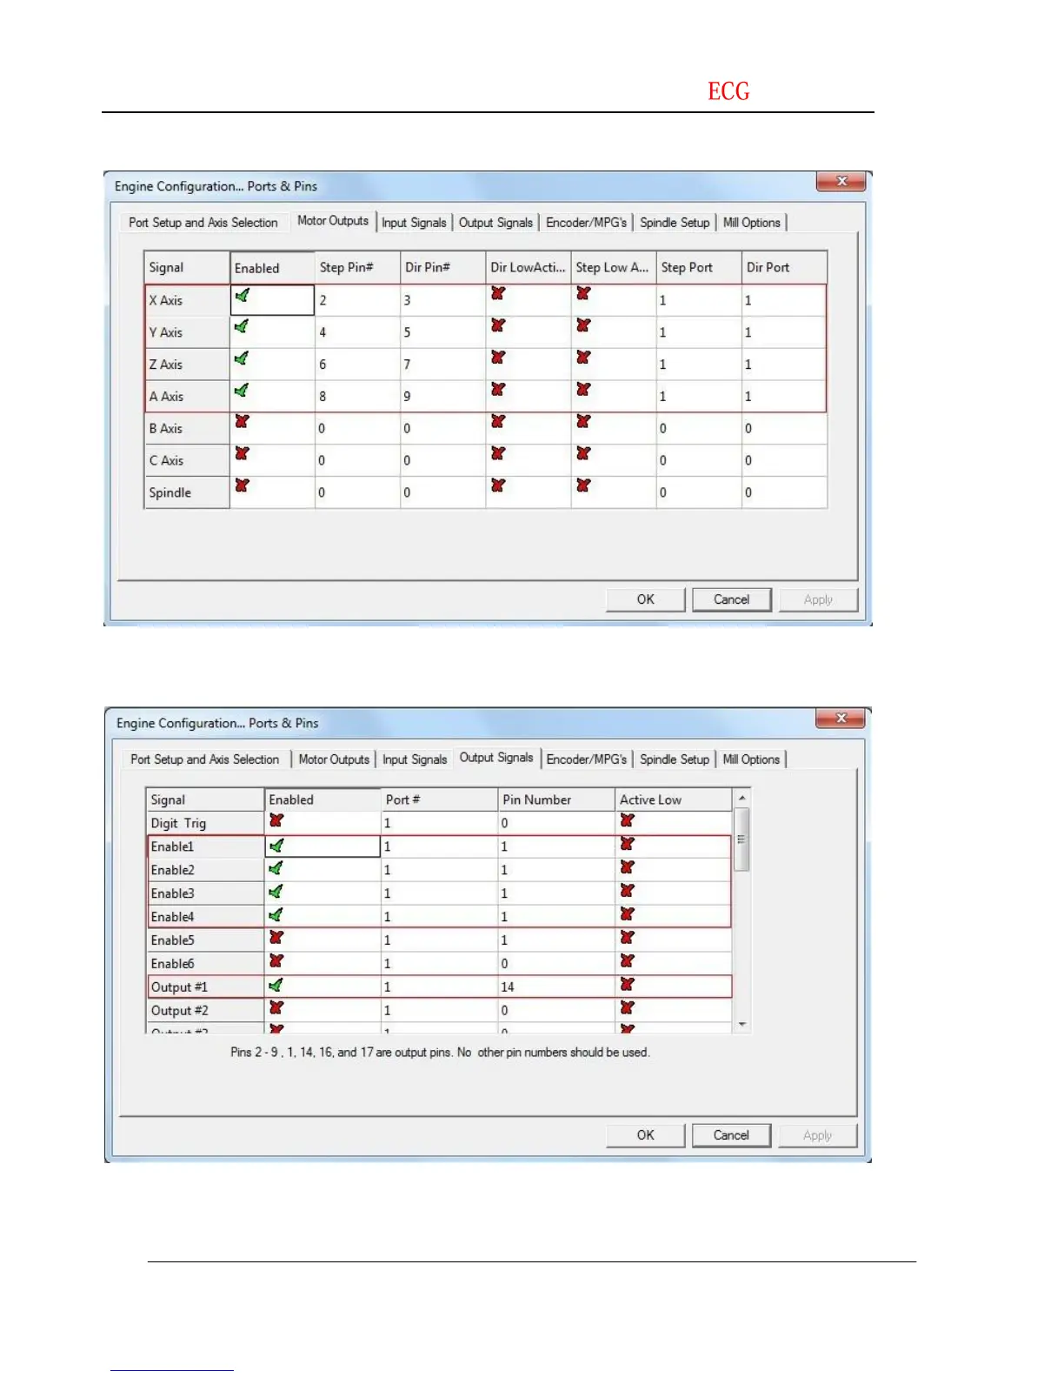Toggle Enable2 Enabled checkmark
Image resolution: width=1064 pixels, height=1378 pixels.
tap(276, 868)
